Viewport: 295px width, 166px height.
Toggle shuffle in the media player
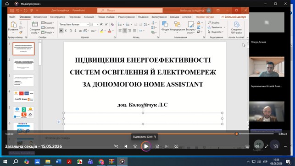[116, 146]
